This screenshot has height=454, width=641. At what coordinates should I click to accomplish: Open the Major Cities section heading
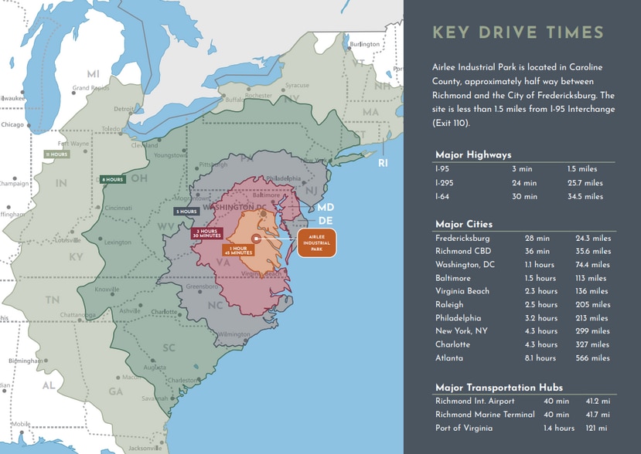(464, 224)
